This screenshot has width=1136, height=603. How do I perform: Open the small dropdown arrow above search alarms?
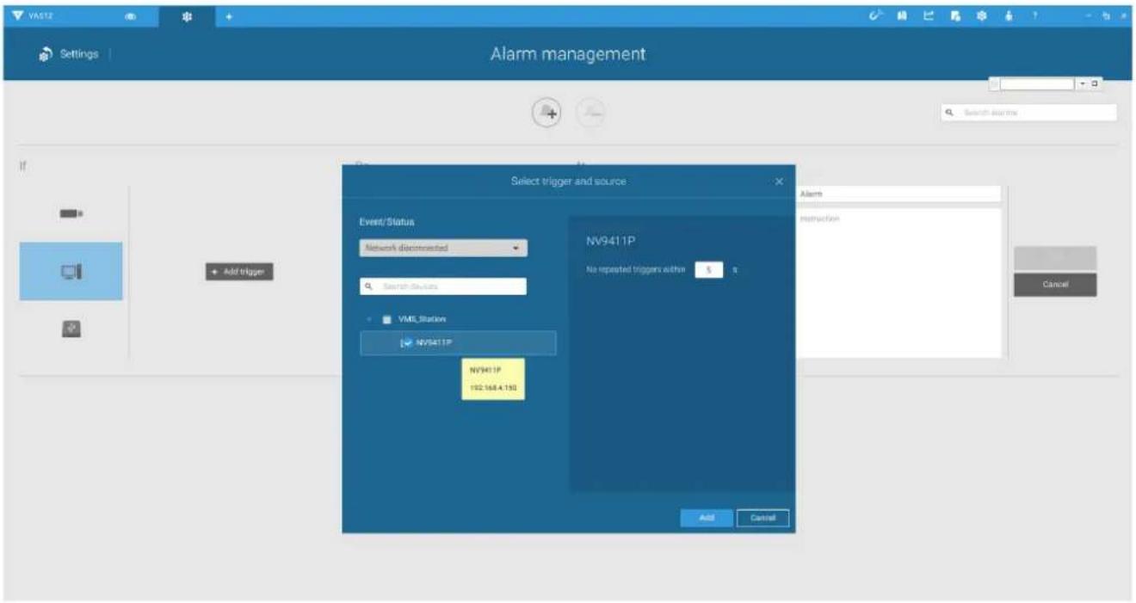(1081, 84)
